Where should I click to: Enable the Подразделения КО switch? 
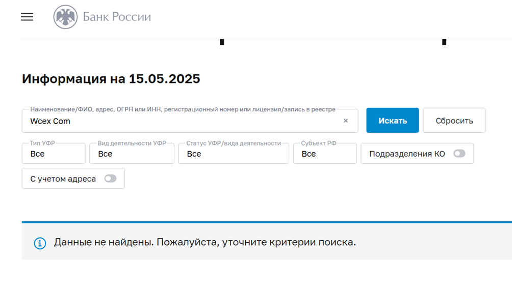click(x=459, y=154)
